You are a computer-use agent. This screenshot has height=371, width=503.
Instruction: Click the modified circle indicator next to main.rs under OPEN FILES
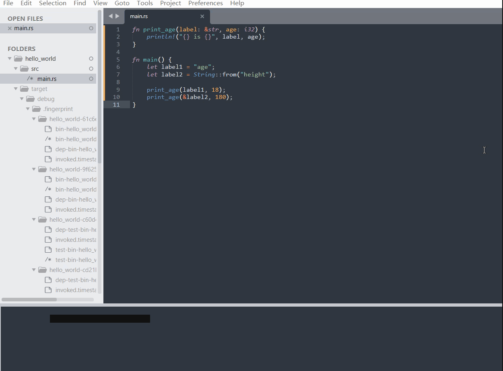point(91,28)
